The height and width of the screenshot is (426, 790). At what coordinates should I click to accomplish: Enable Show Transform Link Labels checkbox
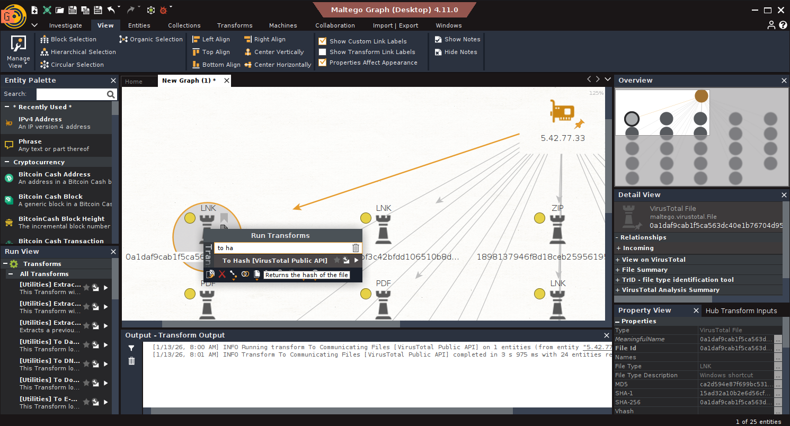pyautogui.click(x=322, y=52)
